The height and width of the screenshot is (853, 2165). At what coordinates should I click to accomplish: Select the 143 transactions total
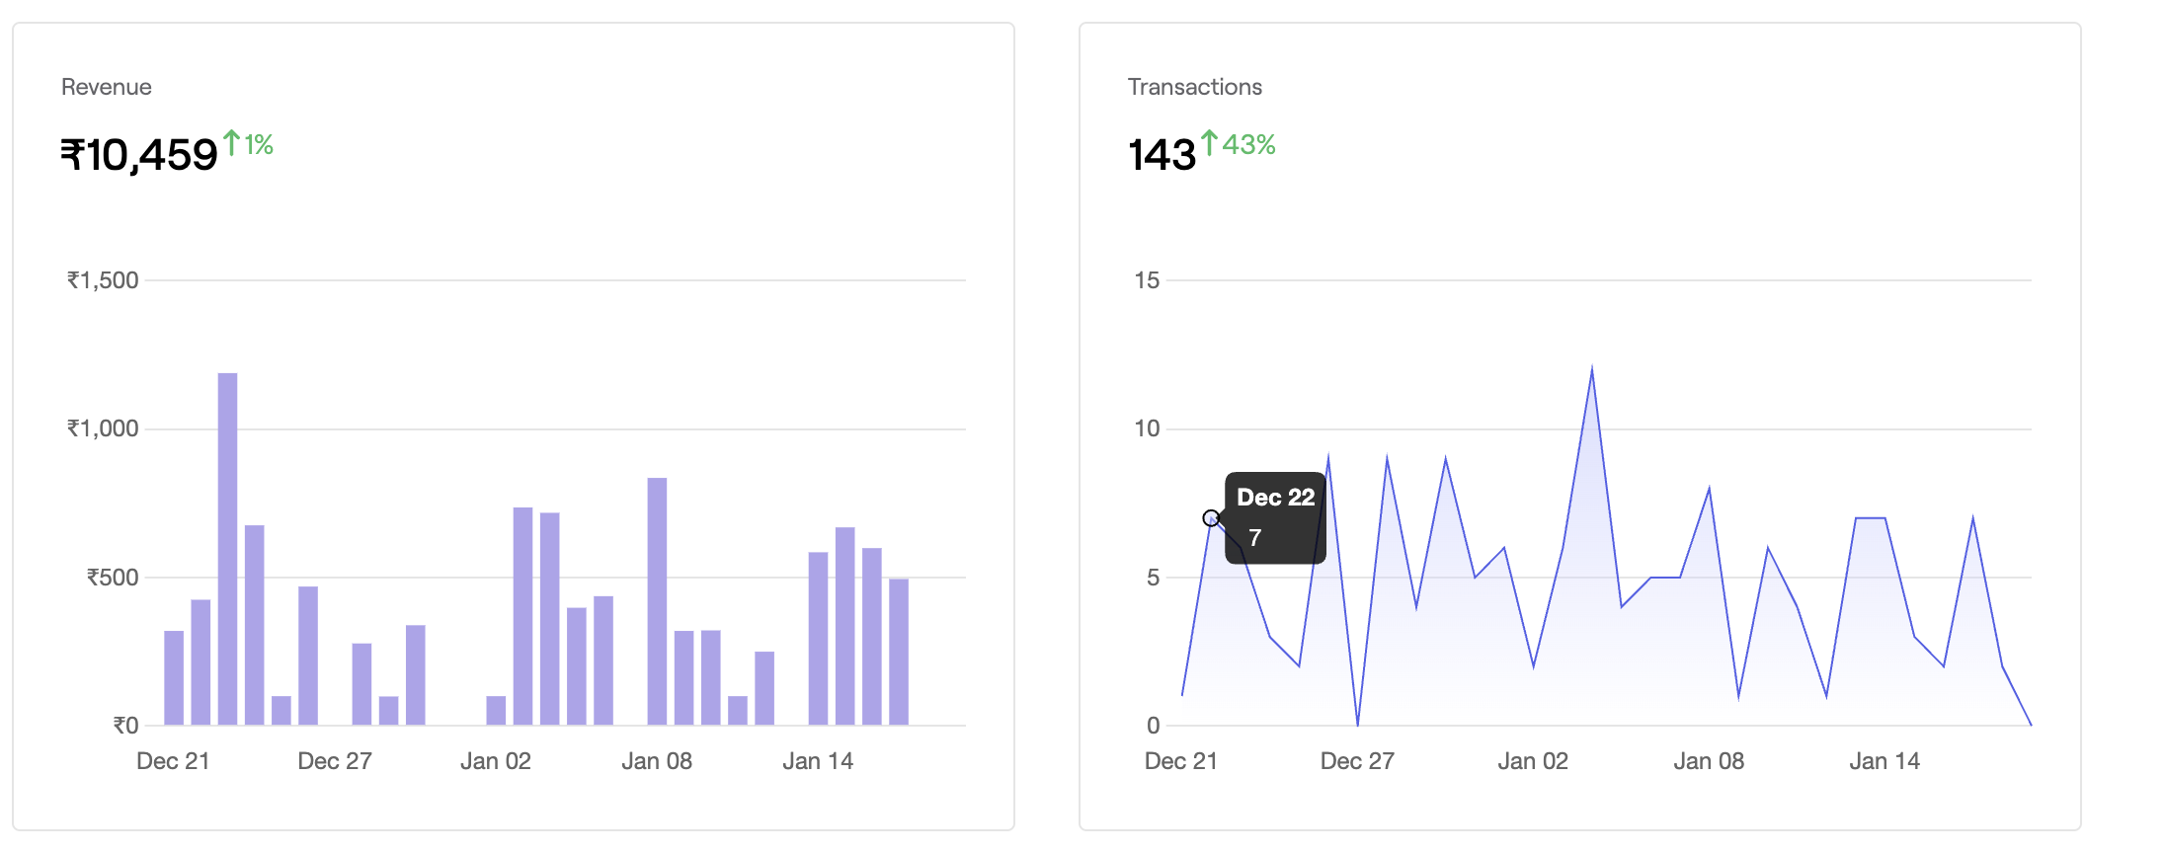tap(1162, 155)
